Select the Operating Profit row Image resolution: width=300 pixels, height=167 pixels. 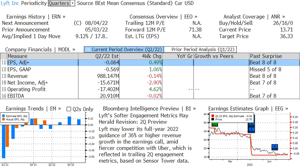coord(150,89)
